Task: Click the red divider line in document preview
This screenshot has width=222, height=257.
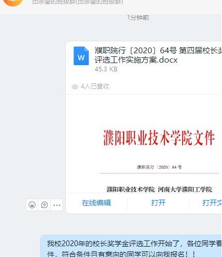Action: point(159,173)
